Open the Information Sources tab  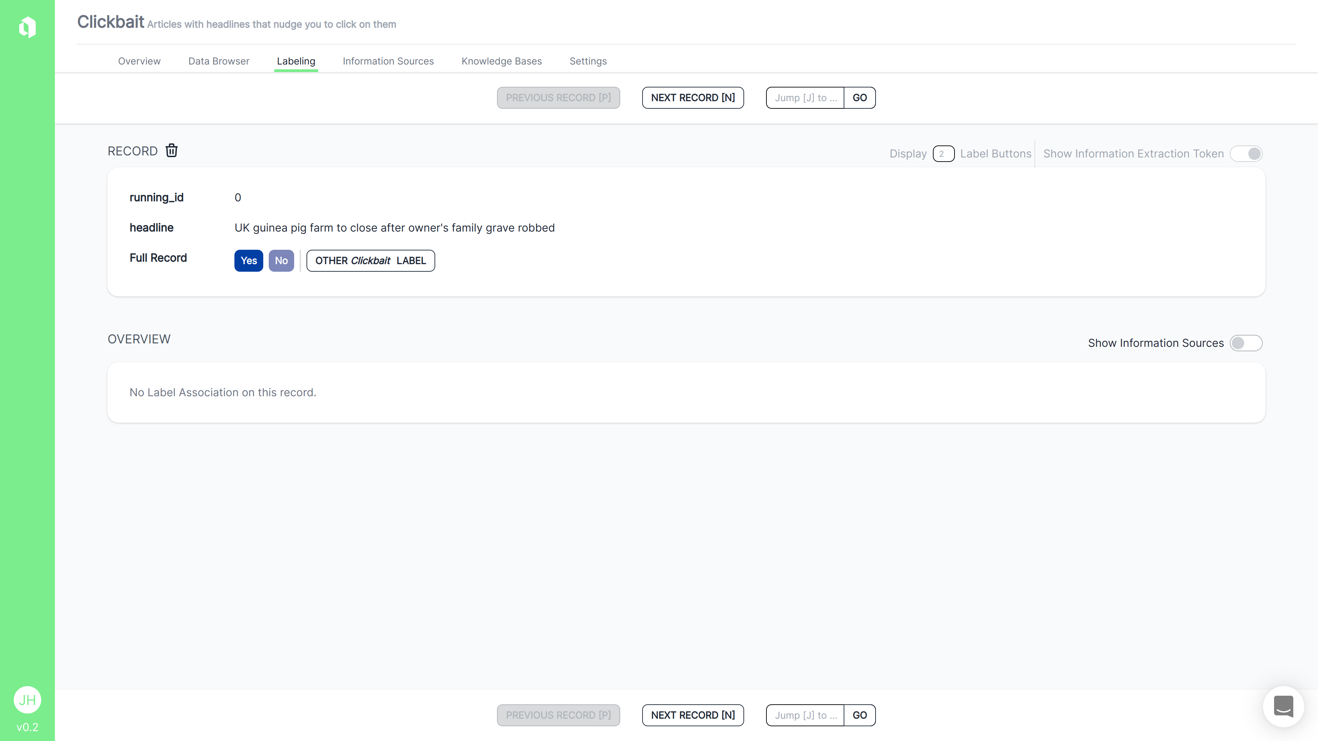pyautogui.click(x=388, y=61)
